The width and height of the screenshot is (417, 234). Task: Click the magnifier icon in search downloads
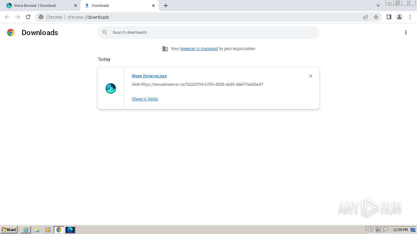click(105, 32)
